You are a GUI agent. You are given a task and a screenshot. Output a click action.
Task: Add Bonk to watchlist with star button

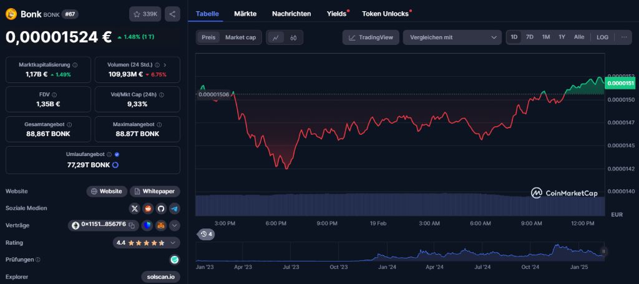point(145,14)
